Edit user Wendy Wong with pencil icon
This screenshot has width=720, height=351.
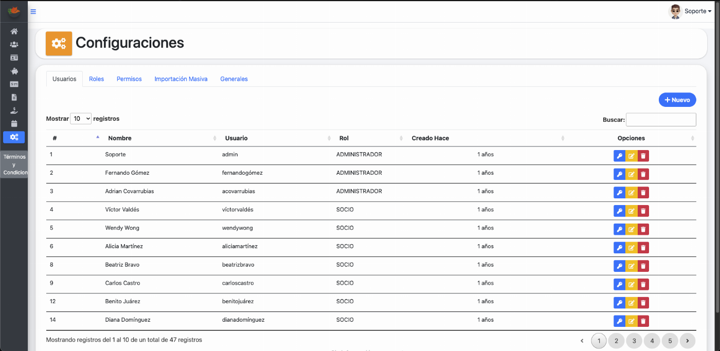[x=631, y=229]
